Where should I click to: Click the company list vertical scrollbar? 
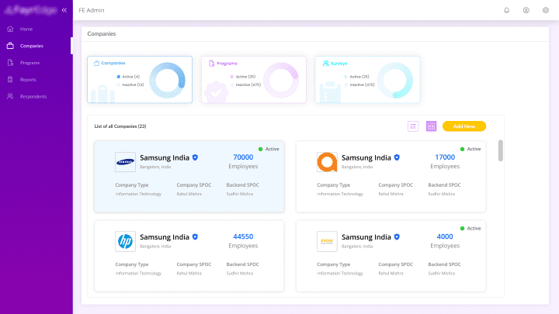coord(500,151)
